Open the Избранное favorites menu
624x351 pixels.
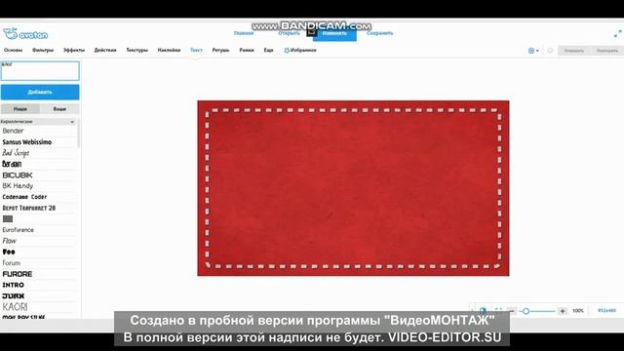pos(303,50)
